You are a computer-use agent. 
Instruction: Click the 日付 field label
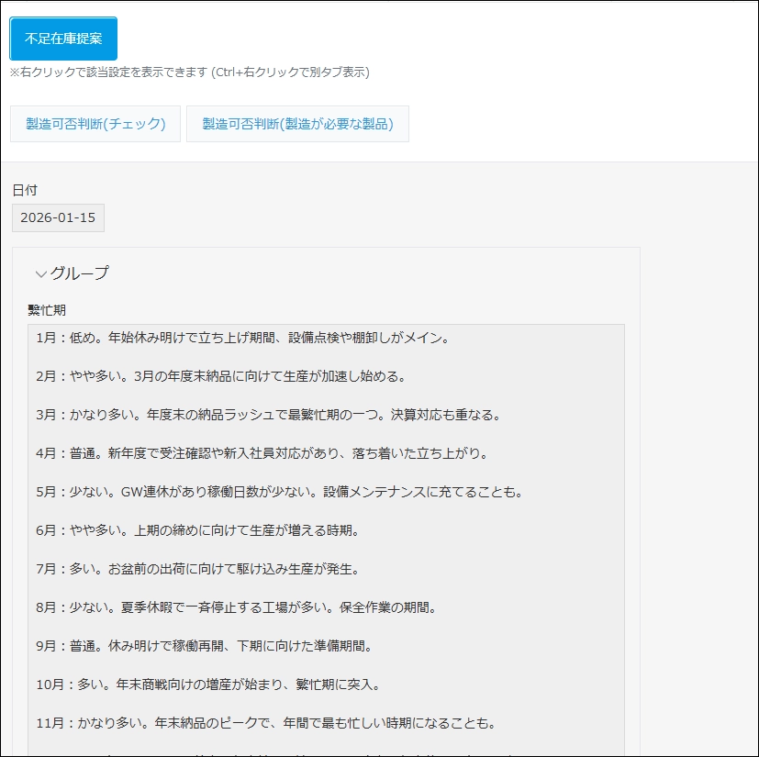pos(25,190)
